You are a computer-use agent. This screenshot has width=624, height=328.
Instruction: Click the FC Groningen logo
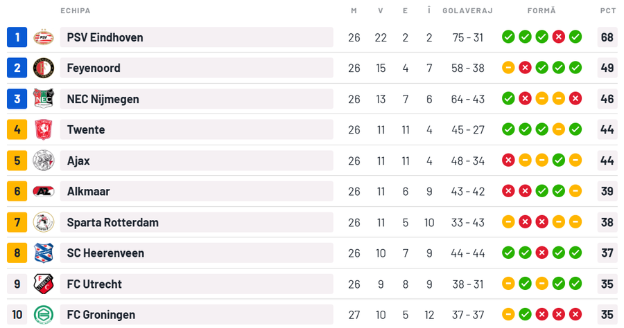click(x=43, y=314)
